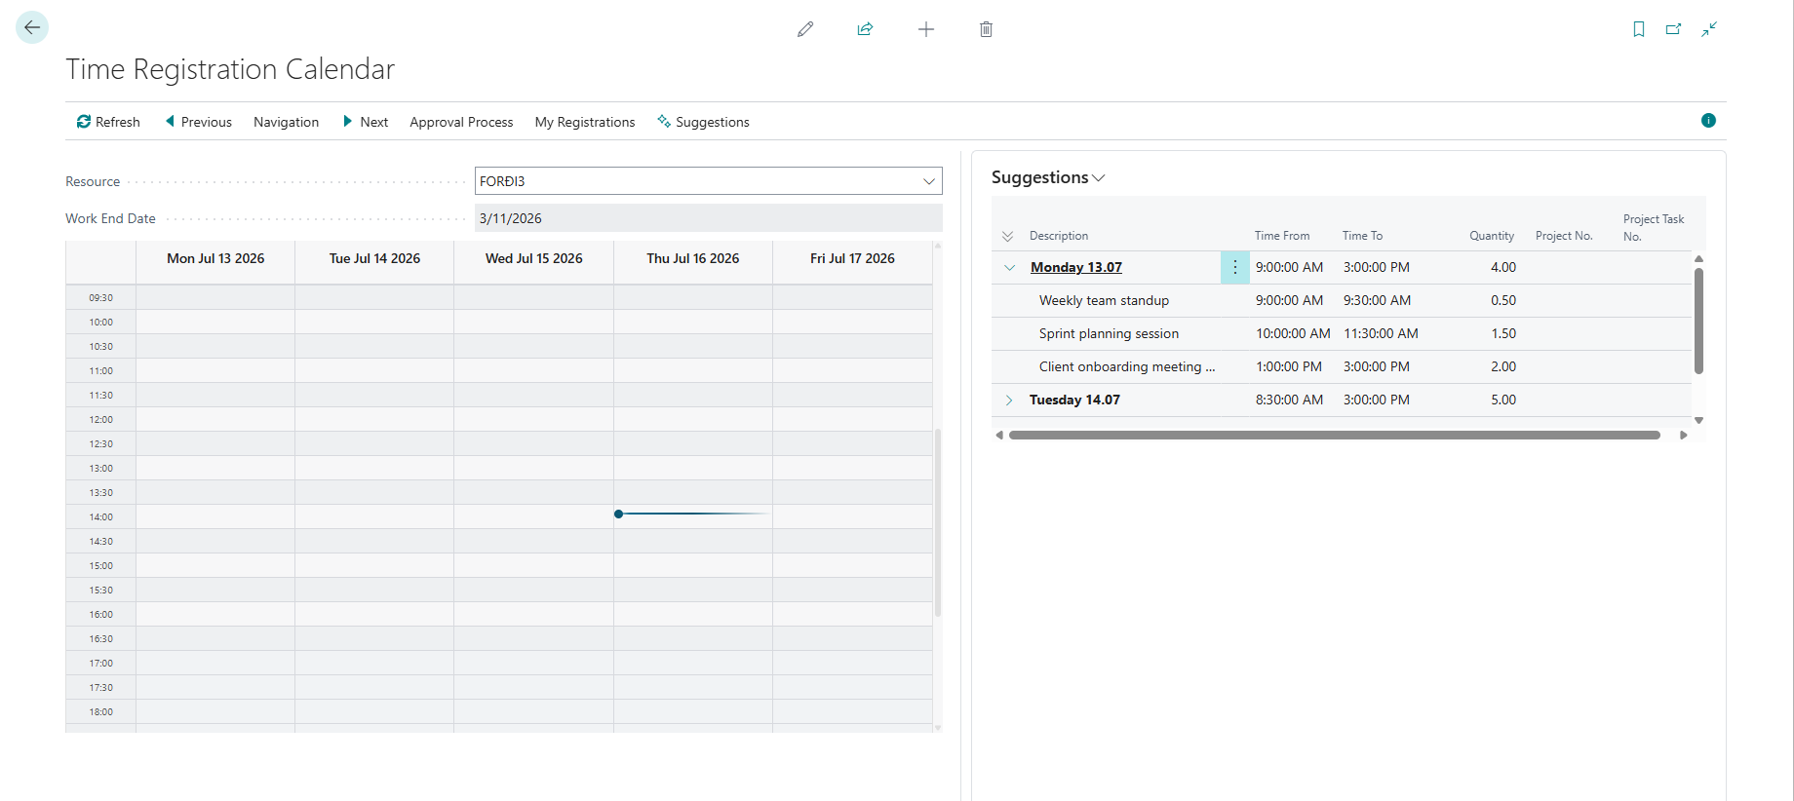Screen dimensions: 1794x801
Task: Click the collapse page arrows icon
Action: click(1709, 29)
